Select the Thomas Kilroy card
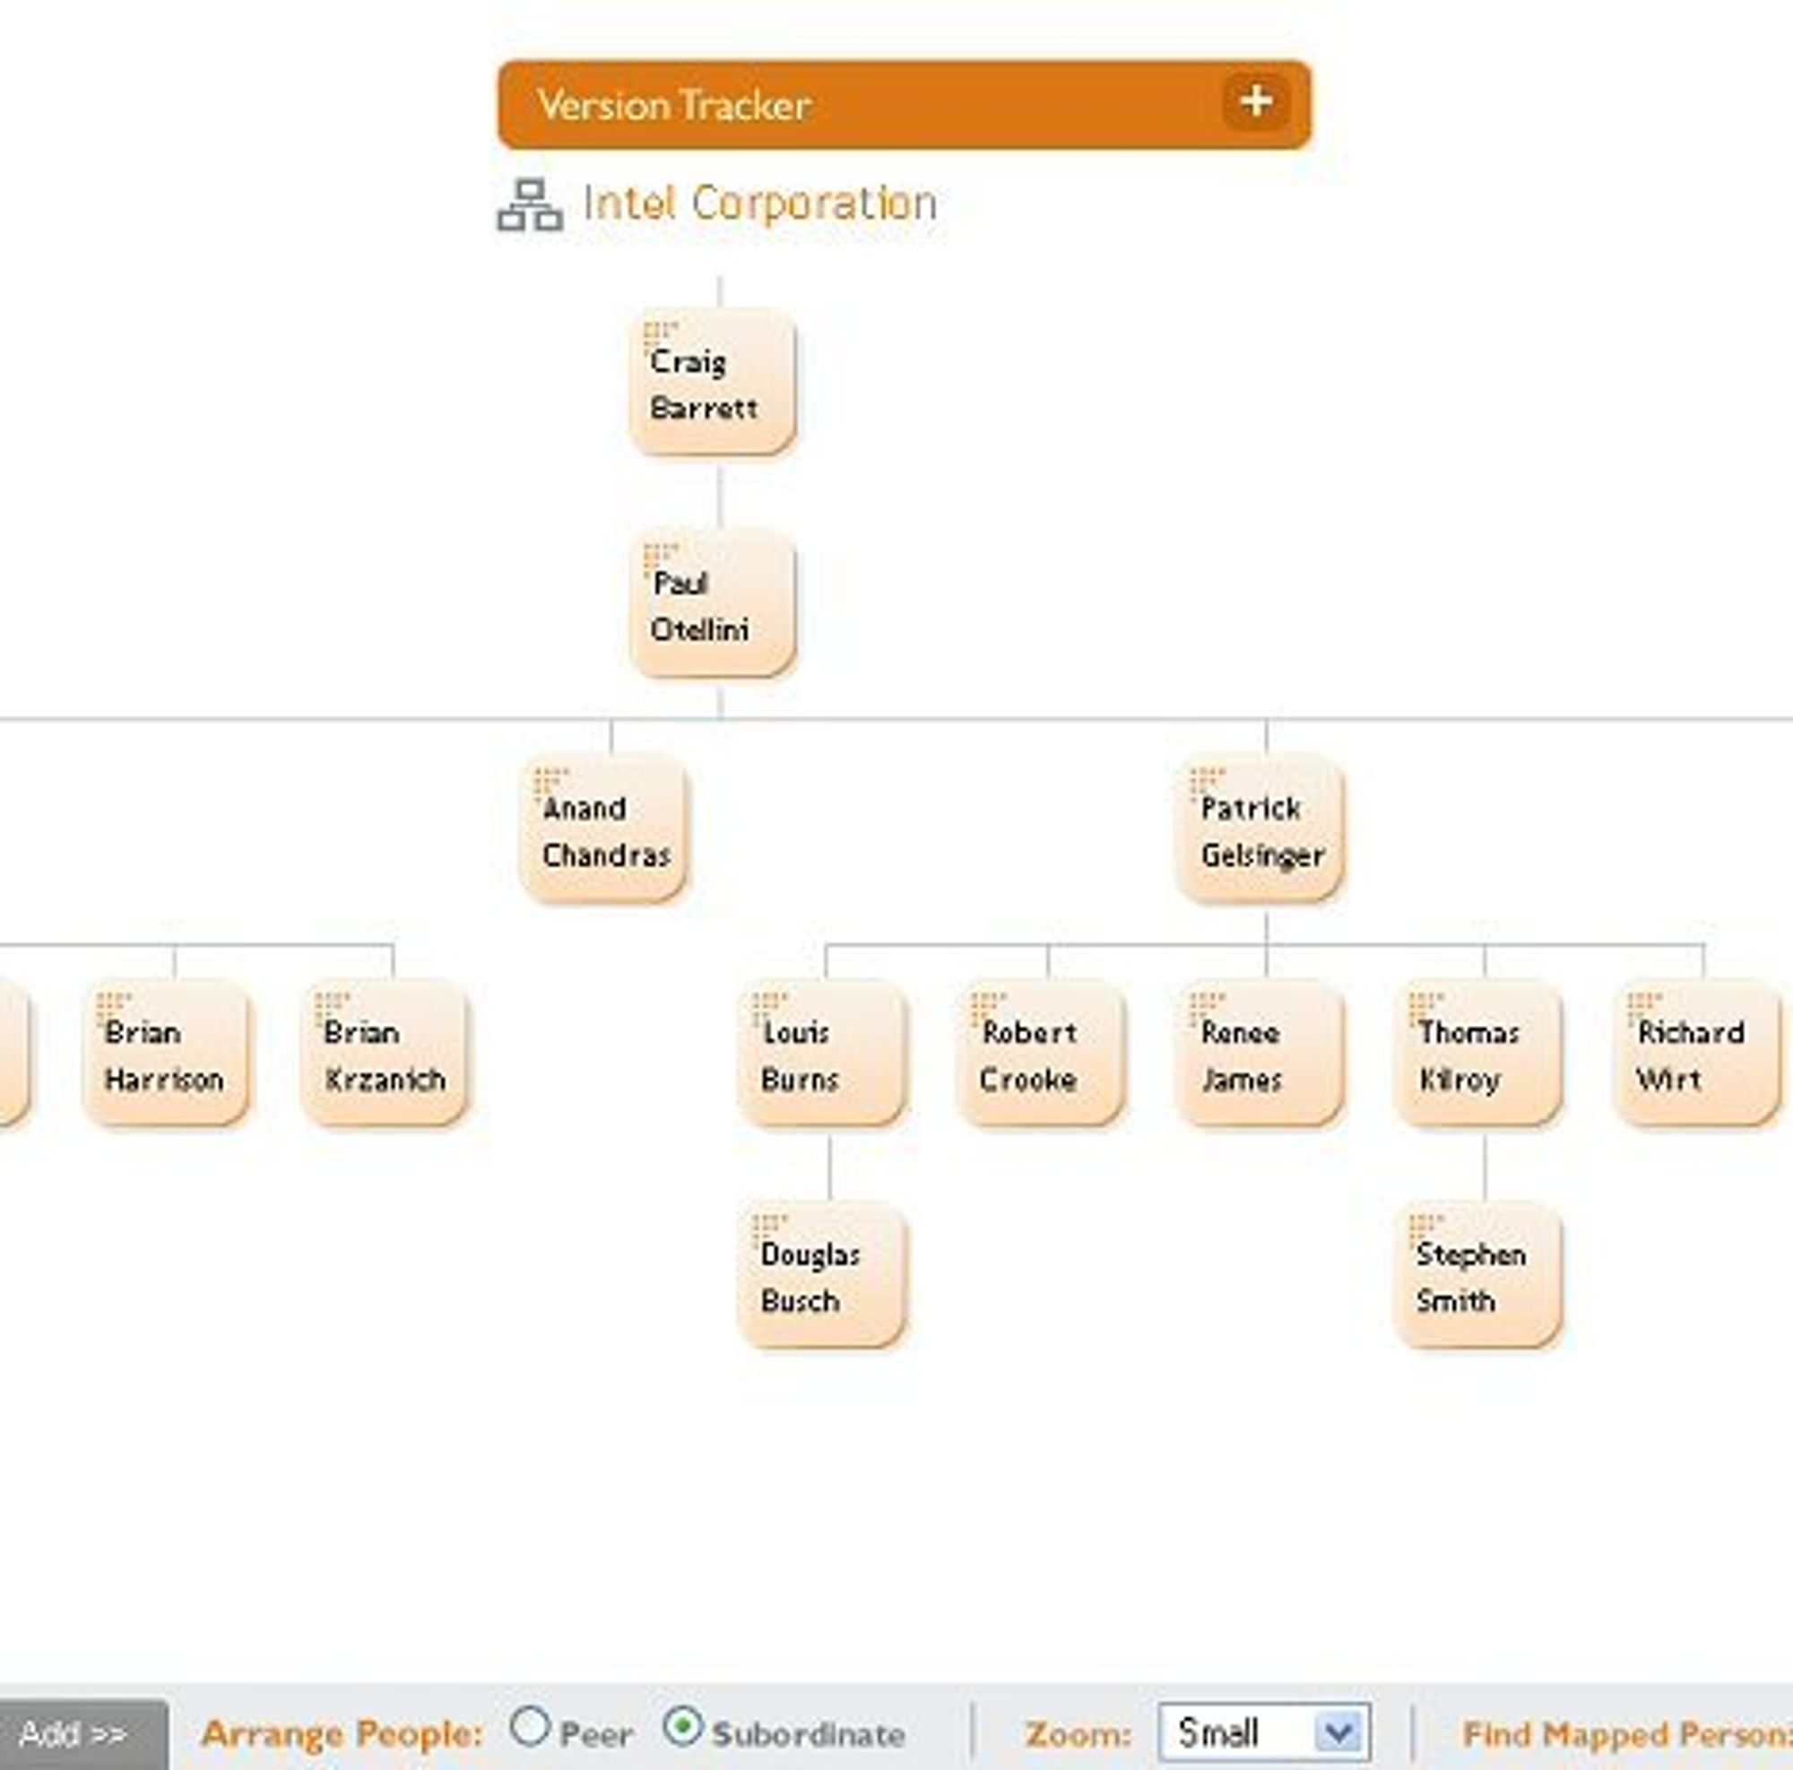This screenshot has height=1770, width=1793. click(1479, 1054)
